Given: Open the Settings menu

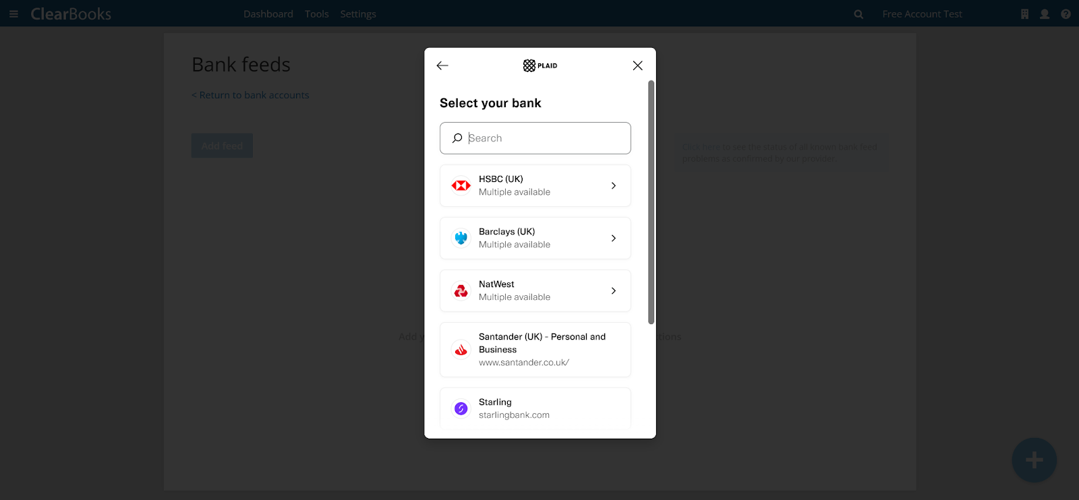Looking at the screenshot, I should [x=358, y=14].
